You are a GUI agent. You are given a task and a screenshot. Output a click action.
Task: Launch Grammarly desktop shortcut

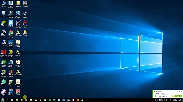[x=4, y=83]
